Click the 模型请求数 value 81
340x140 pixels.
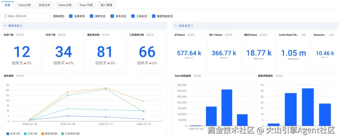tap(105, 52)
